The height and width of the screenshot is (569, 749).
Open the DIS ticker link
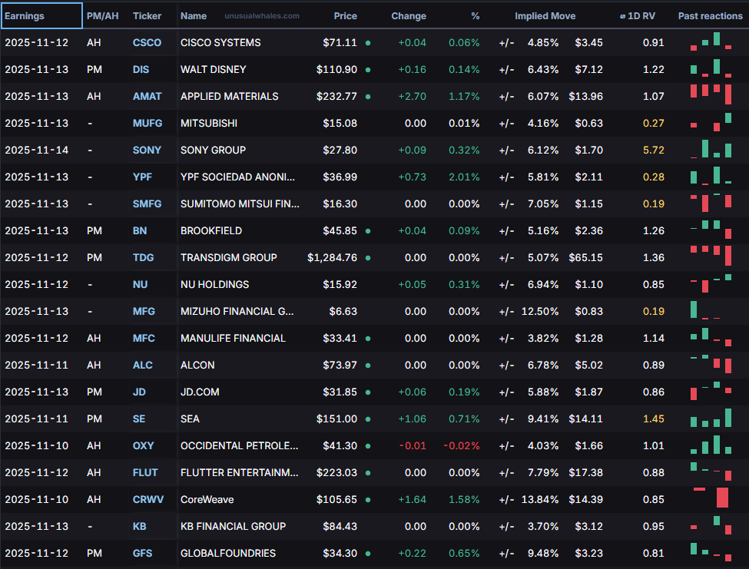(x=141, y=69)
